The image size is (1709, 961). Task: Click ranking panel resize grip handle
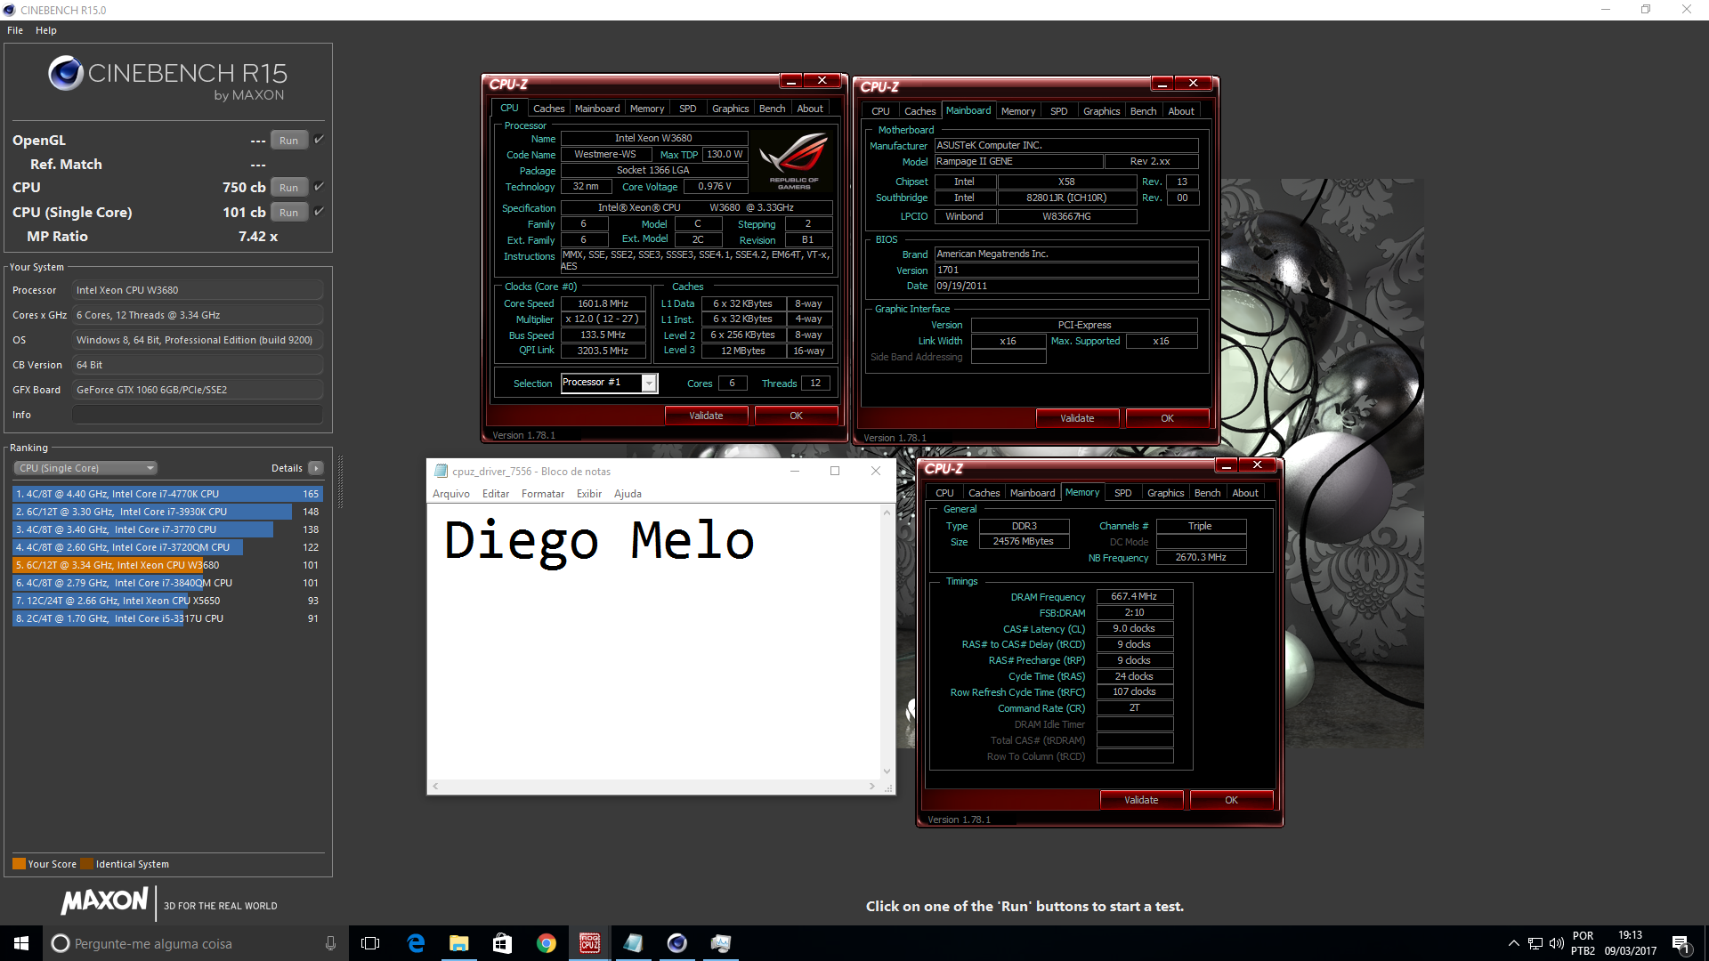(339, 481)
